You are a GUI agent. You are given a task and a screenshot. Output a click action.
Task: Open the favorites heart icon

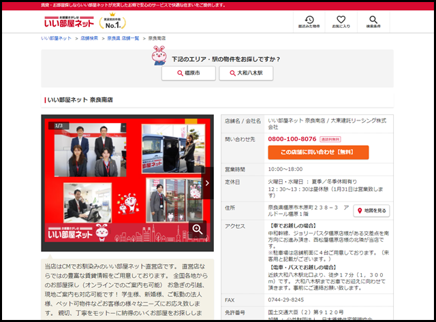[341, 22]
